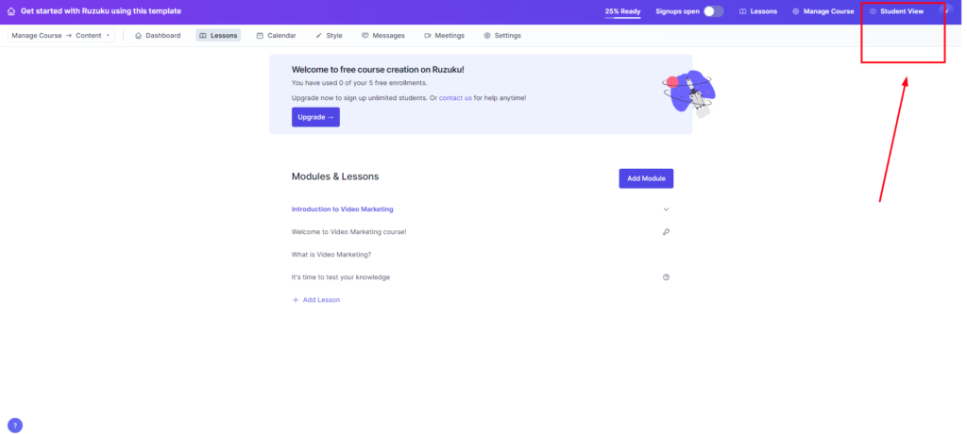This screenshot has width=967, height=434.
Task: Toggle the Signups open switch
Action: (713, 11)
